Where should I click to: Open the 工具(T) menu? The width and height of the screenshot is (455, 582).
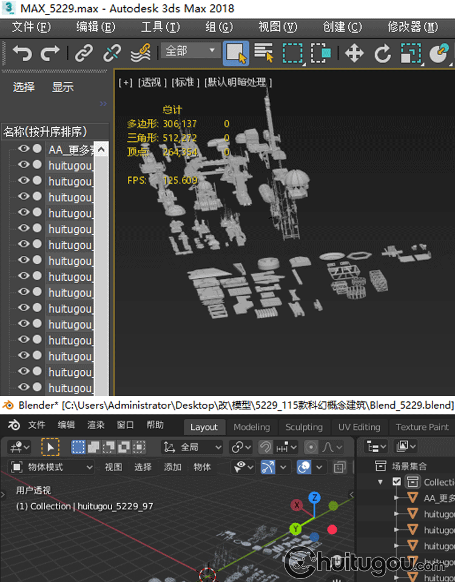pyautogui.click(x=160, y=27)
